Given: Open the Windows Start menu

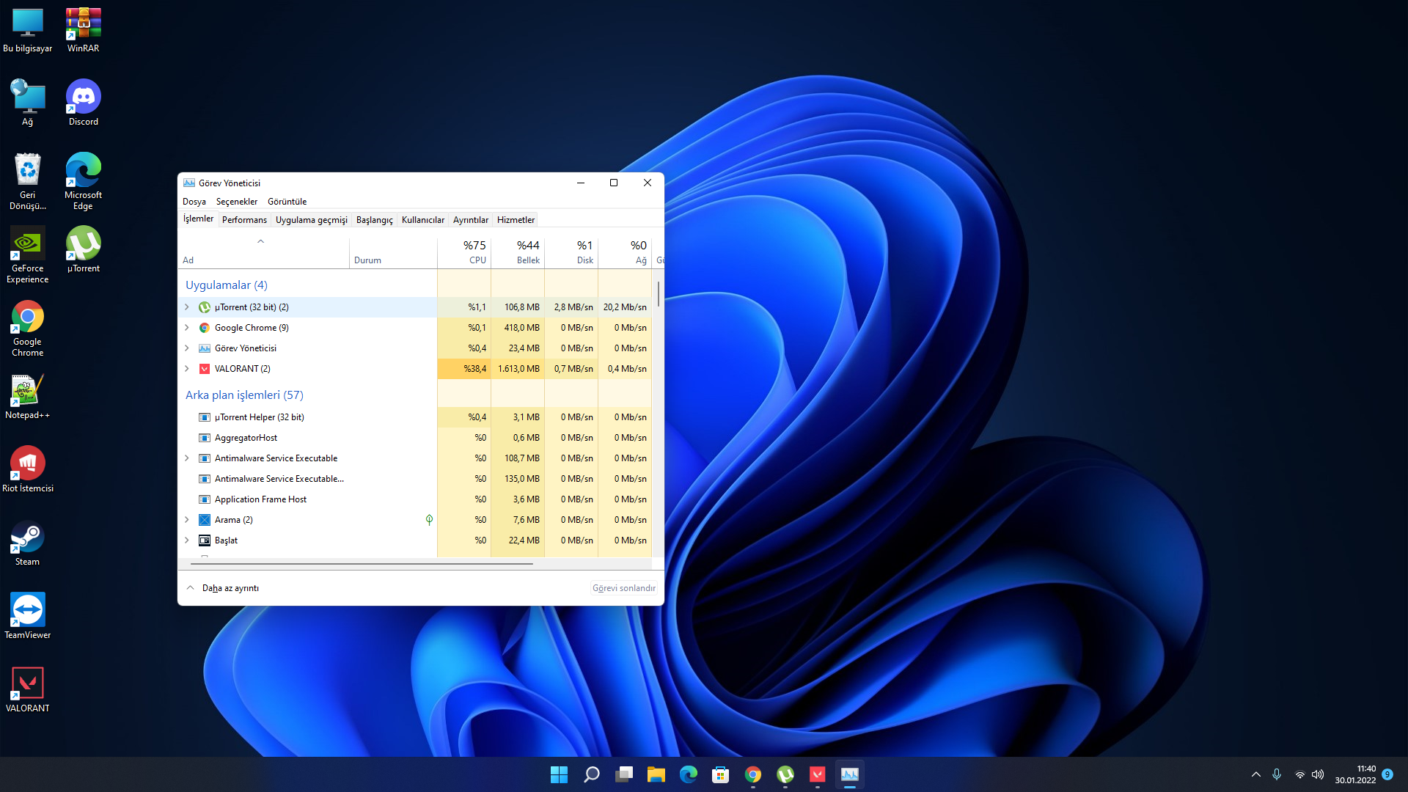Looking at the screenshot, I should (559, 774).
